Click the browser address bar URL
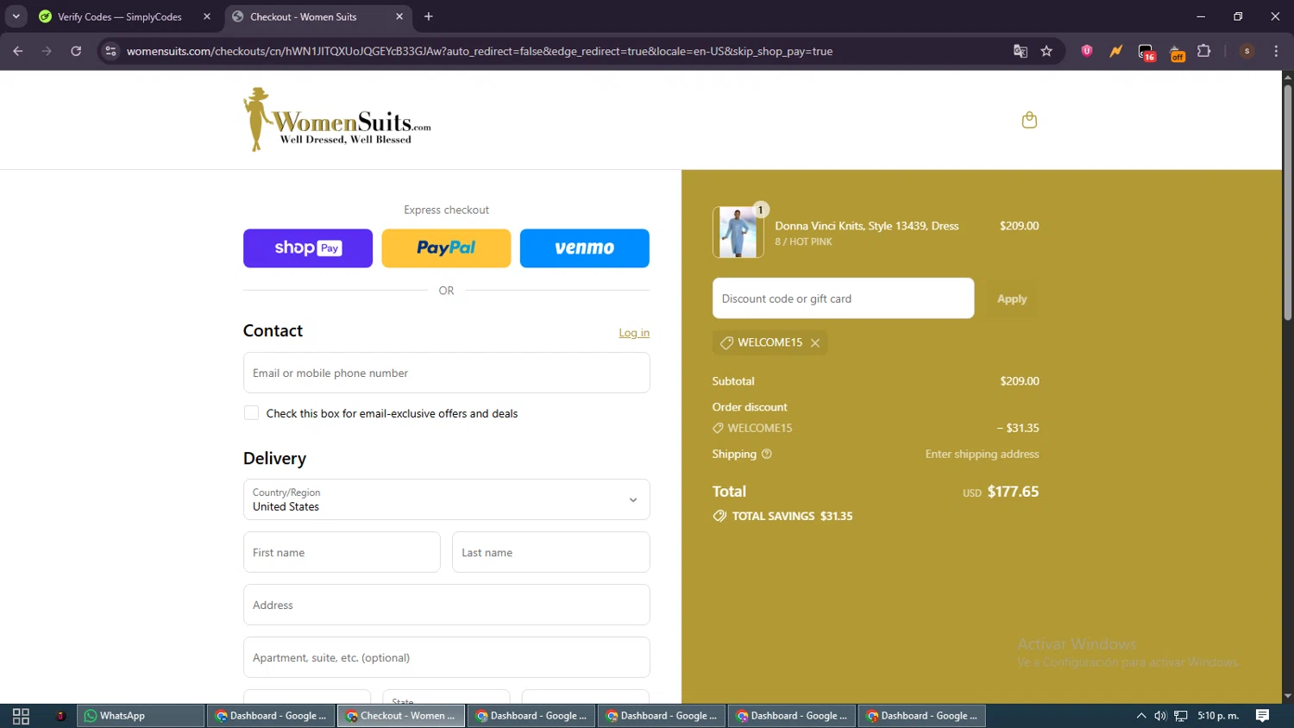The height and width of the screenshot is (728, 1294). 480,51
